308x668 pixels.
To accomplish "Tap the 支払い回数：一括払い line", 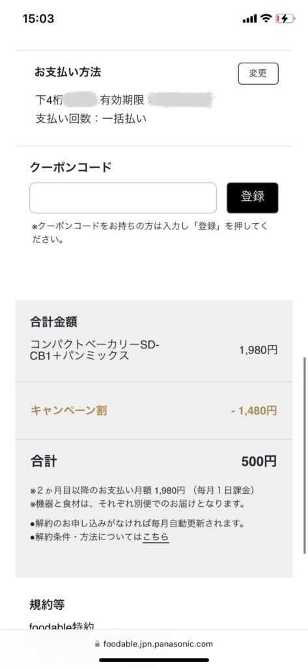I will [x=91, y=119].
